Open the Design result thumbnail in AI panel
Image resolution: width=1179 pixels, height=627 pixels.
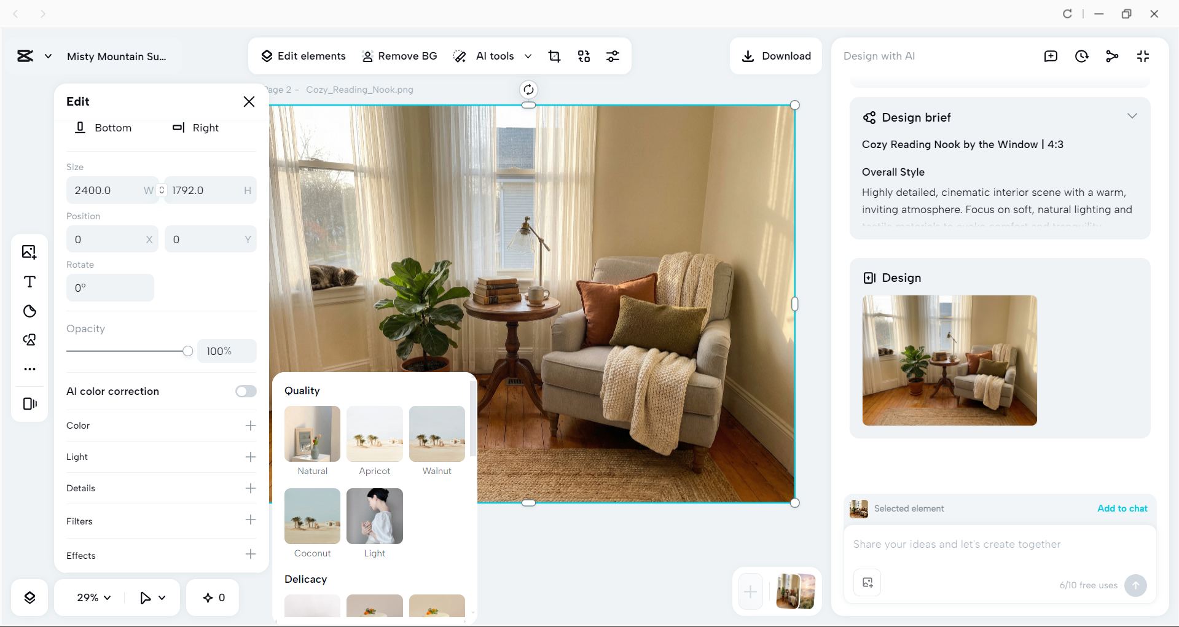[949, 360]
